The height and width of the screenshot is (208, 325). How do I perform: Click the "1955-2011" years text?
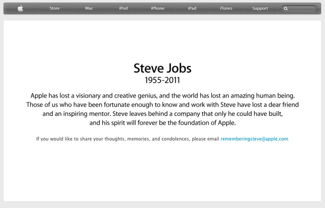pos(162,80)
